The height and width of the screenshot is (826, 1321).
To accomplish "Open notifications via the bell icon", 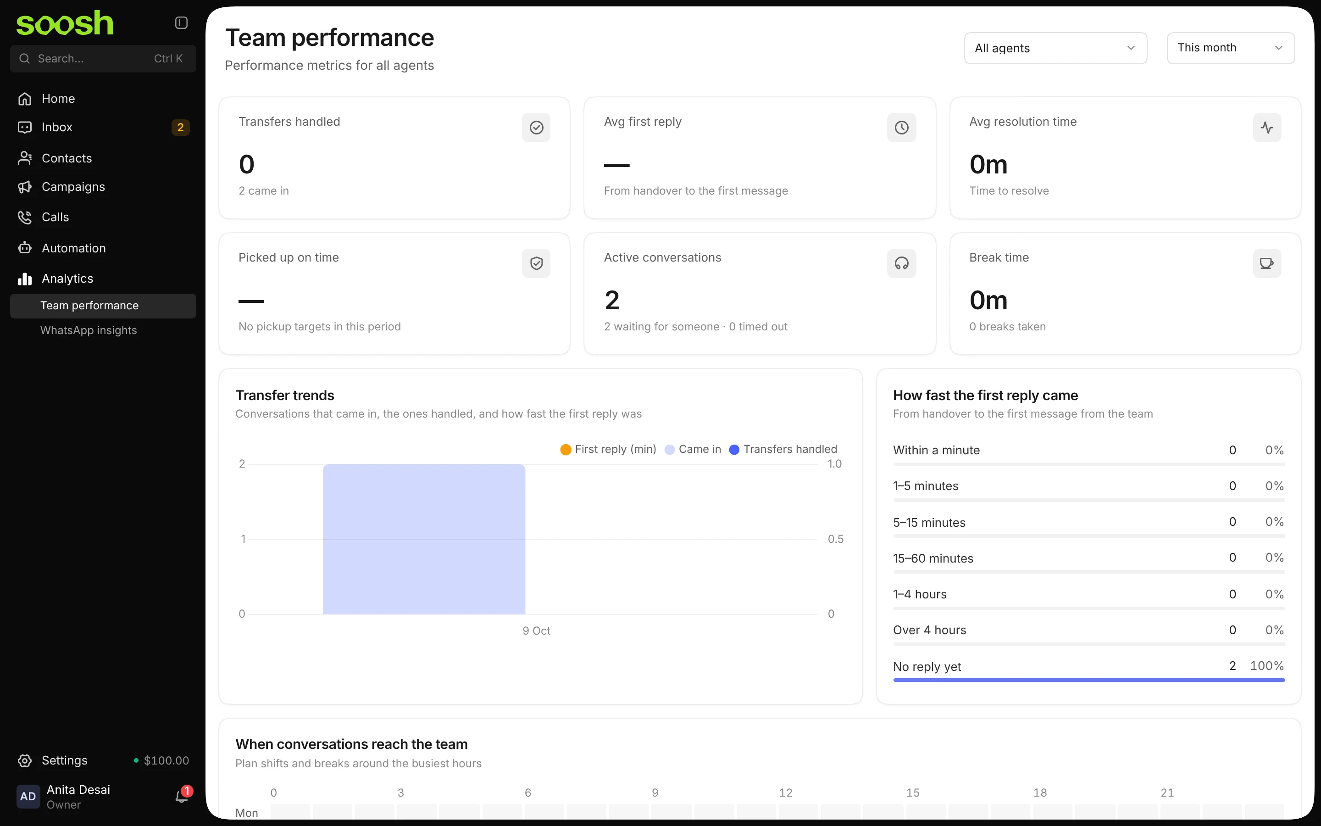I will pos(181,797).
